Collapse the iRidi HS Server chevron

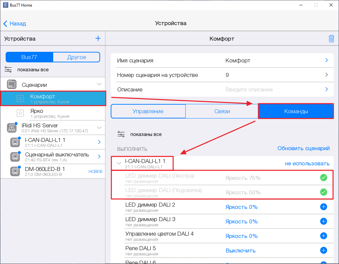click(99, 127)
